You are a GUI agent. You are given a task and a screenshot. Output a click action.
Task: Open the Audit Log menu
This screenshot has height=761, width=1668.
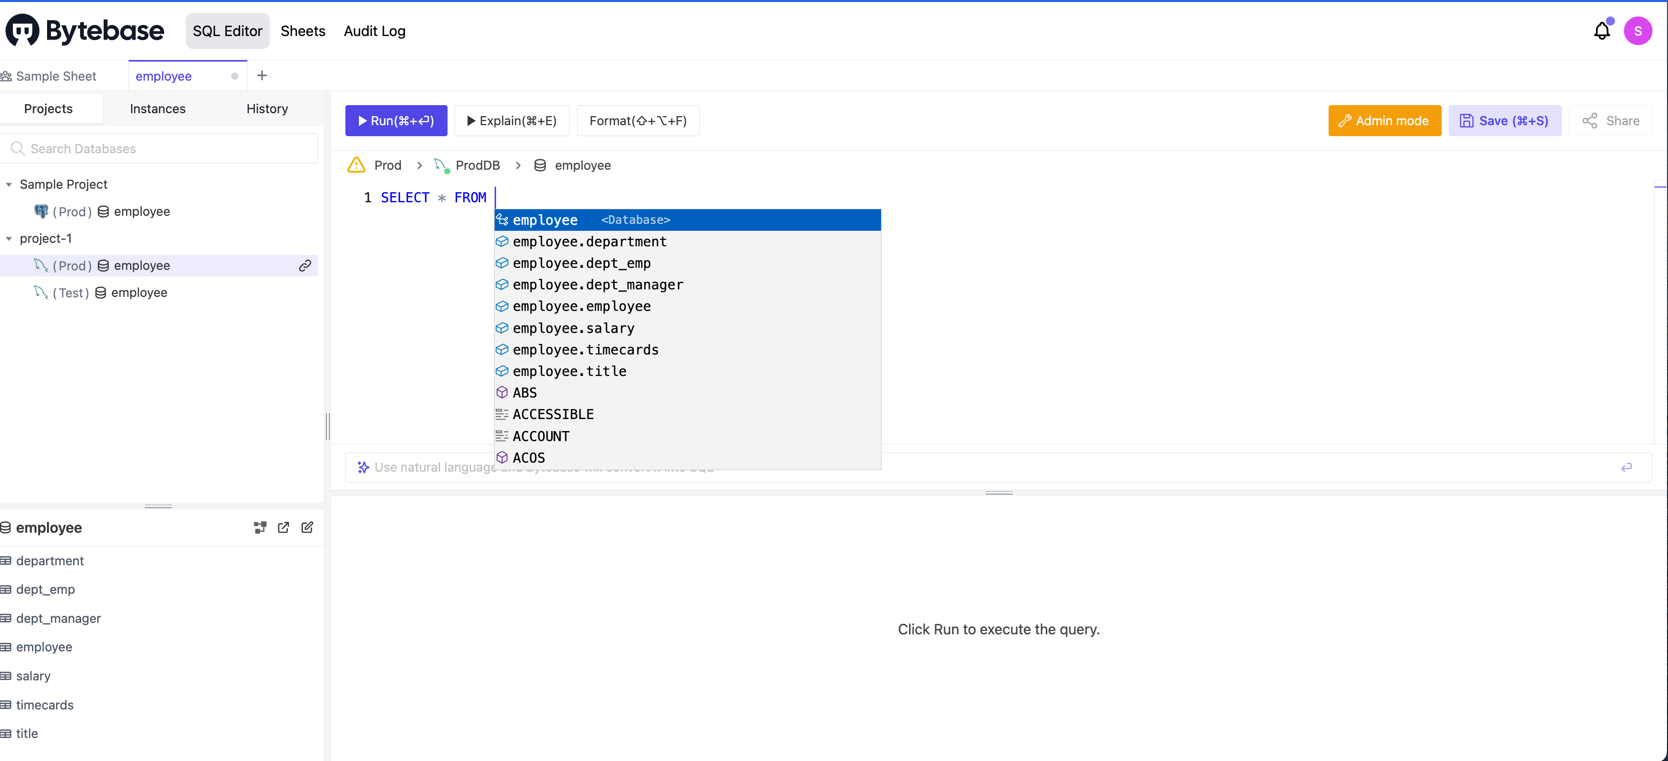pos(374,31)
